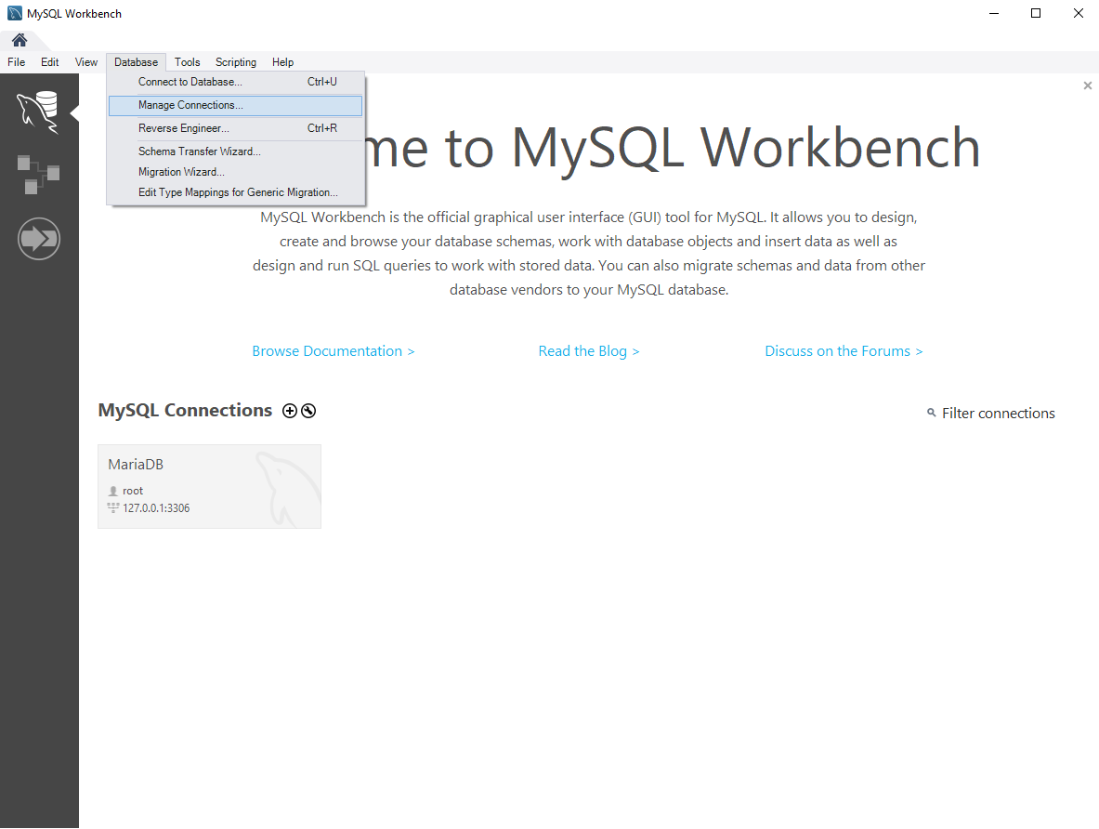Add a new MySQL connection plus icon

(x=290, y=411)
